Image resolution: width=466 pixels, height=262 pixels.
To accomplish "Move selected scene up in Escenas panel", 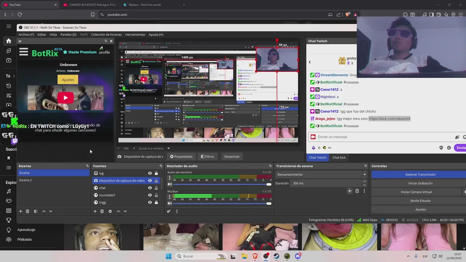I will [x=44, y=211].
